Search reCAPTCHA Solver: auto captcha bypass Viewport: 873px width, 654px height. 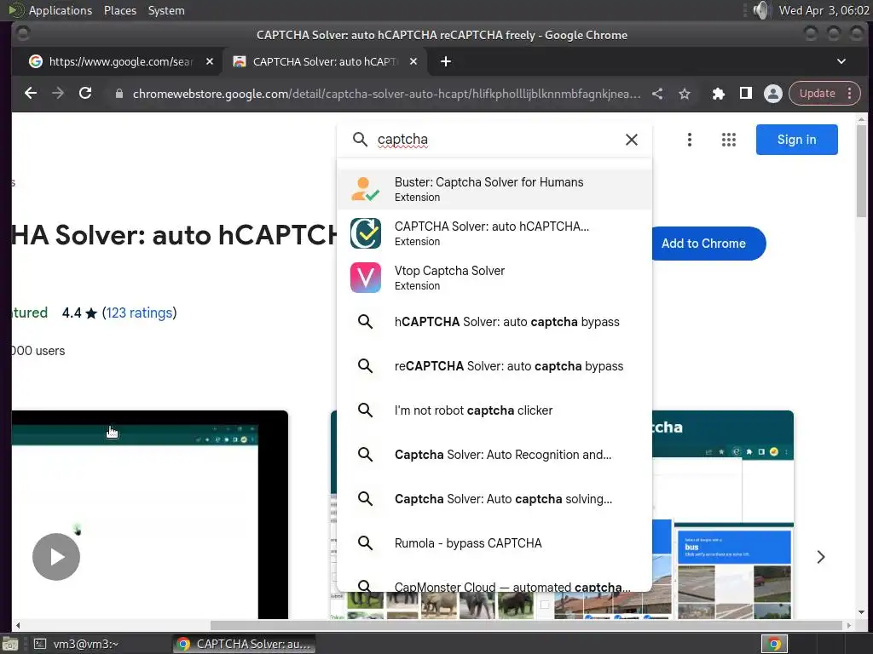pyautogui.click(x=494, y=366)
